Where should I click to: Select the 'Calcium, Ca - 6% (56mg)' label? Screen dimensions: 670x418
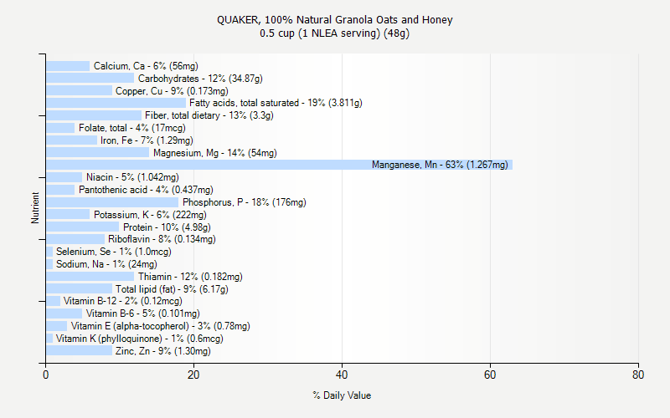(146, 66)
